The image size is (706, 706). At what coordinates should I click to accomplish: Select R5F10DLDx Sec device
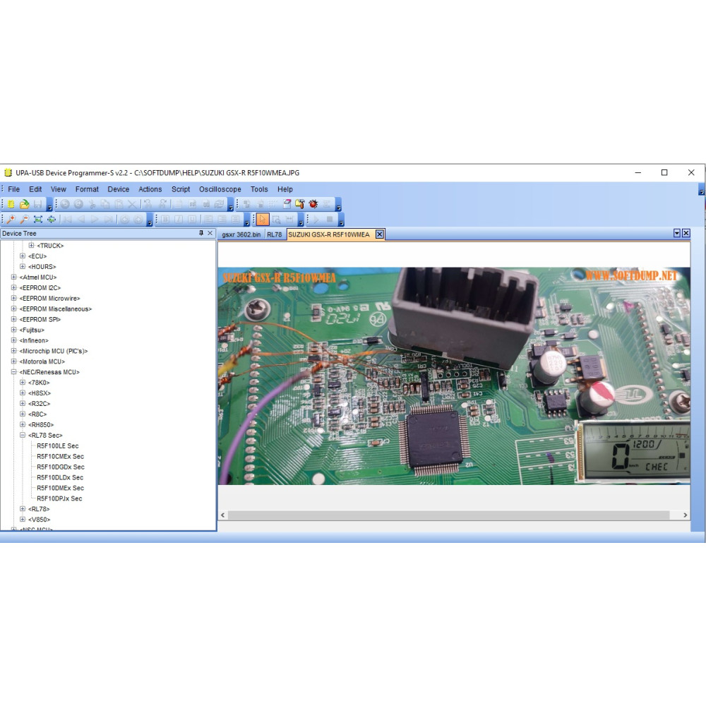(60, 477)
